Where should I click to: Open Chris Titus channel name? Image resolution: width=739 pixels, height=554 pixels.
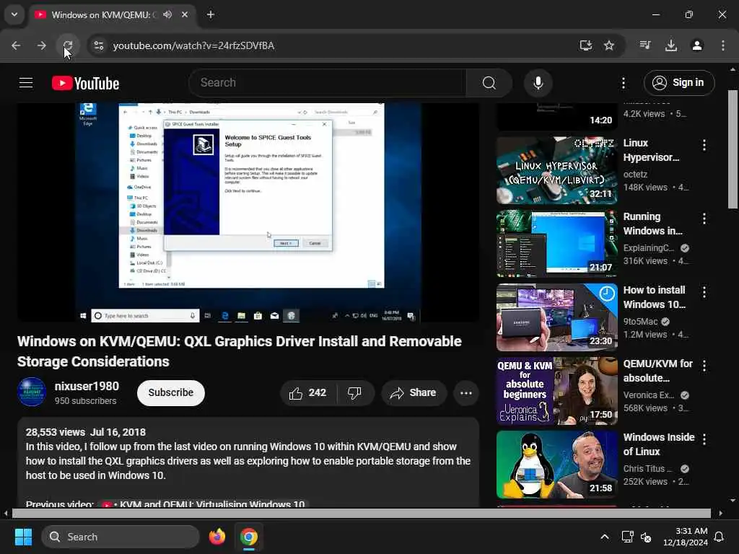[x=647, y=469]
